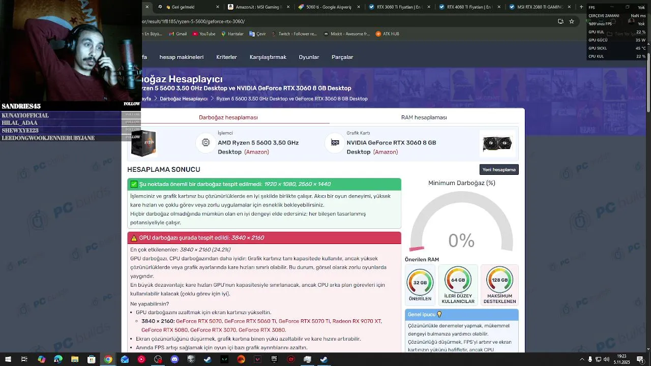
Task: Open Task View on the taskbar
Action: pyautogui.click(x=24, y=359)
